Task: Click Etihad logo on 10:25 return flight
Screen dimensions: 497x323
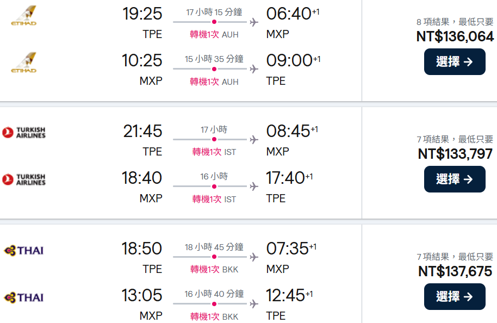Action: coord(24,63)
